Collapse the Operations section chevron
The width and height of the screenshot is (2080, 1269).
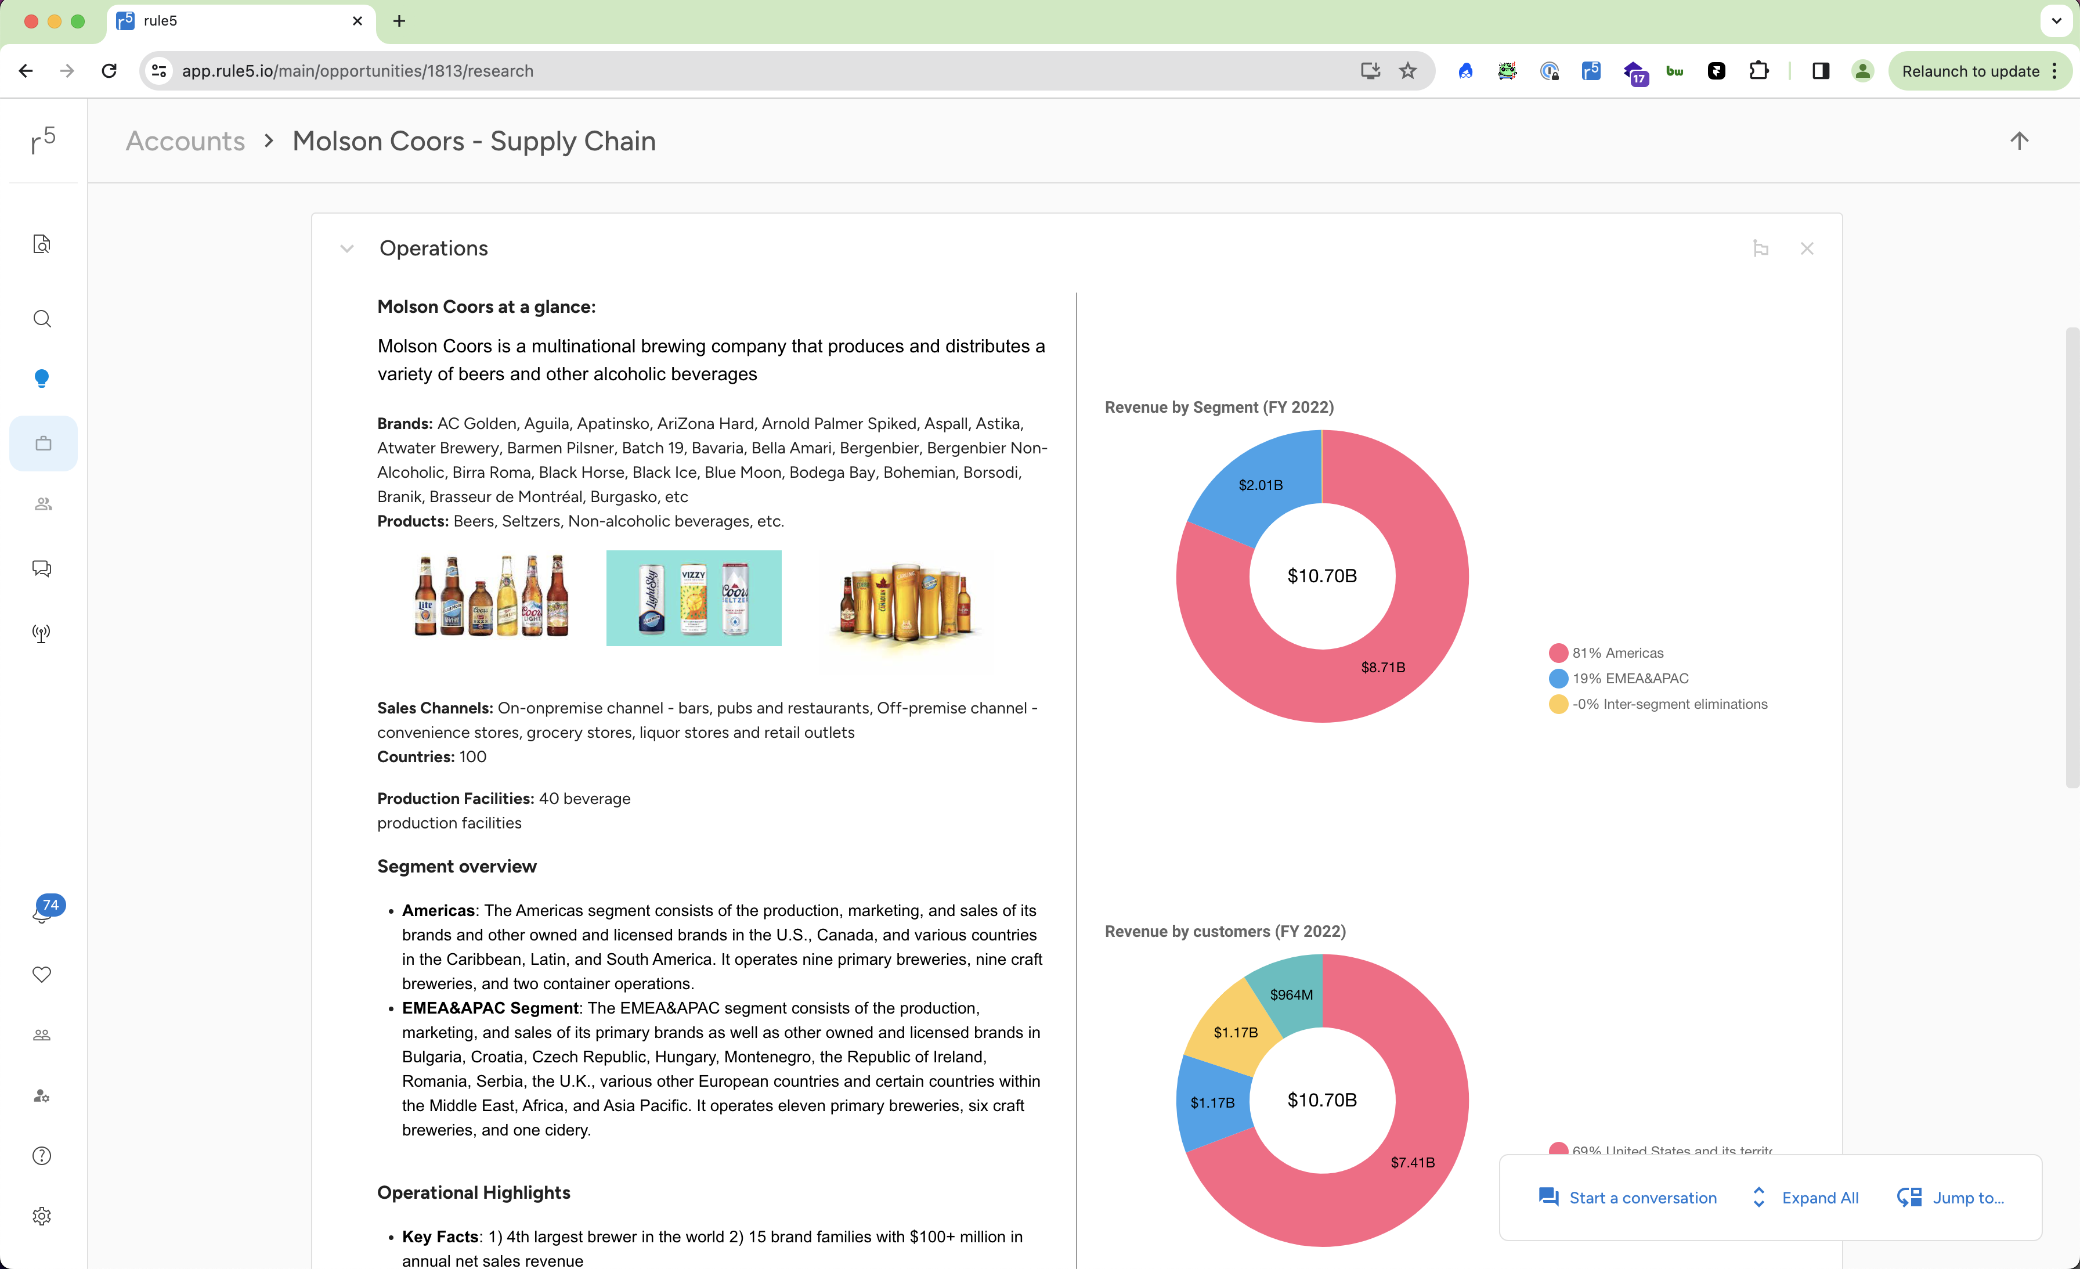point(347,248)
